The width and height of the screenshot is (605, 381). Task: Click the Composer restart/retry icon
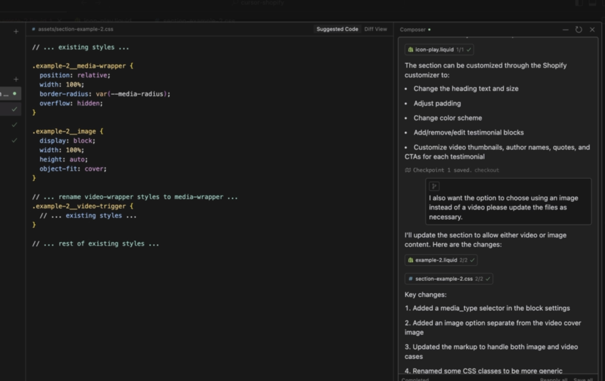coord(579,29)
